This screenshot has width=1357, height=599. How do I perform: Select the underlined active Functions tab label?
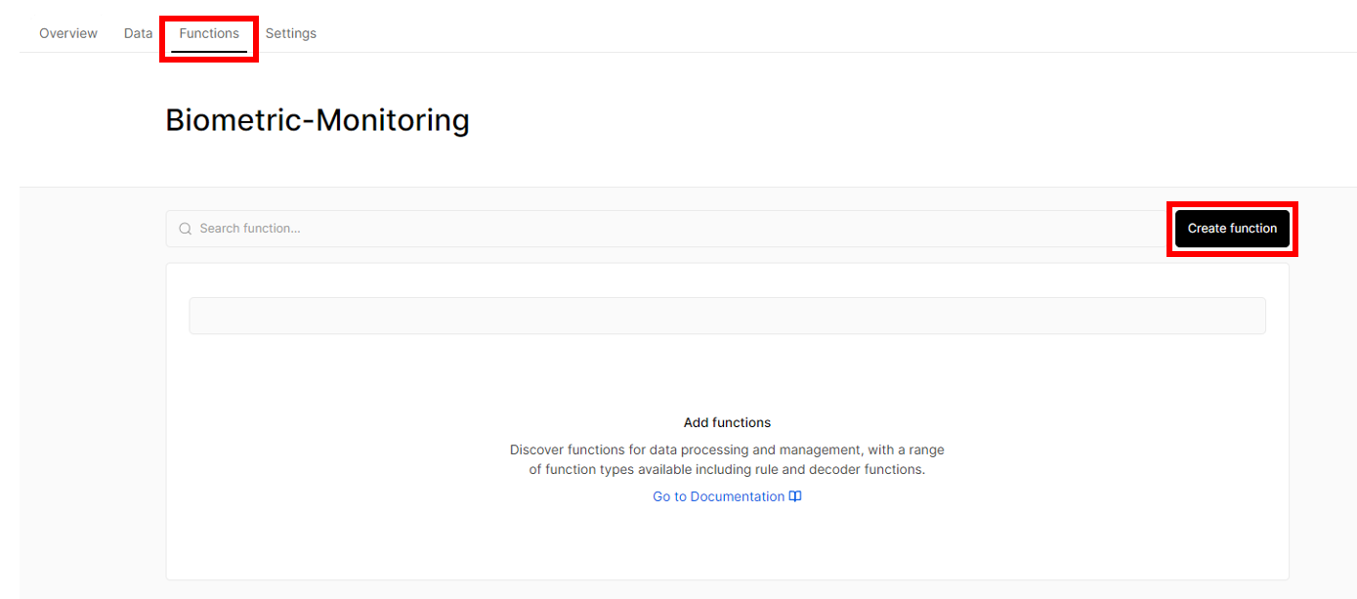209,33
